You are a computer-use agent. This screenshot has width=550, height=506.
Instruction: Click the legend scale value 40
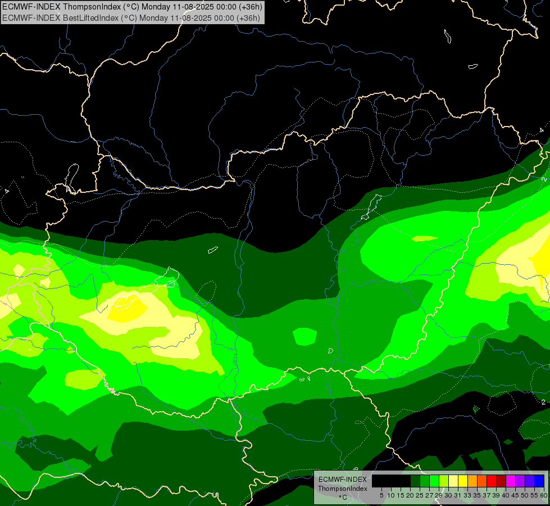pyautogui.click(x=506, y=495)
